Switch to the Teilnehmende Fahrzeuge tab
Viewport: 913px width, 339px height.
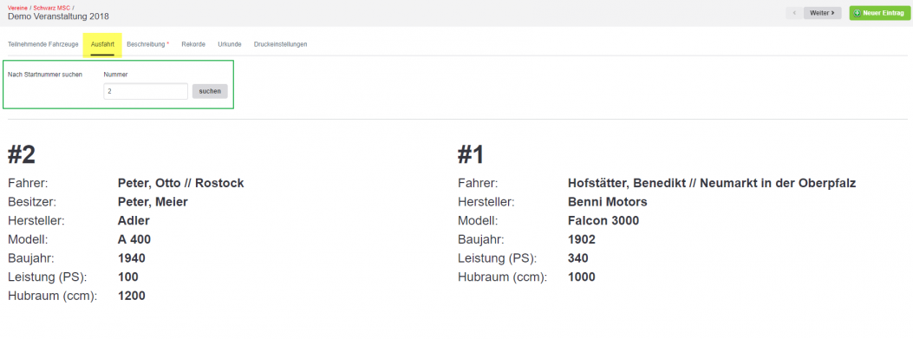pos(43,44)
